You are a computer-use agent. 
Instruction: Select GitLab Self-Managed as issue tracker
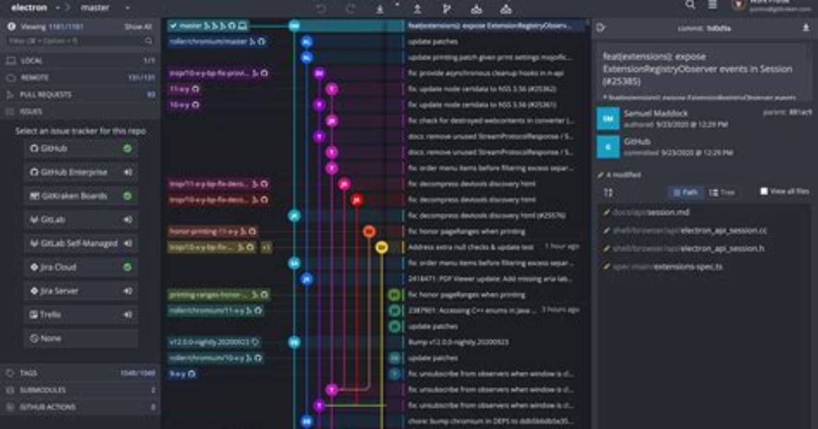[x=81, y=243]
